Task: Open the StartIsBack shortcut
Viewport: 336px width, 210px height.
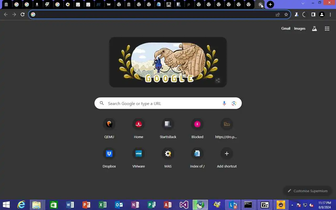Action: point(168,129)
